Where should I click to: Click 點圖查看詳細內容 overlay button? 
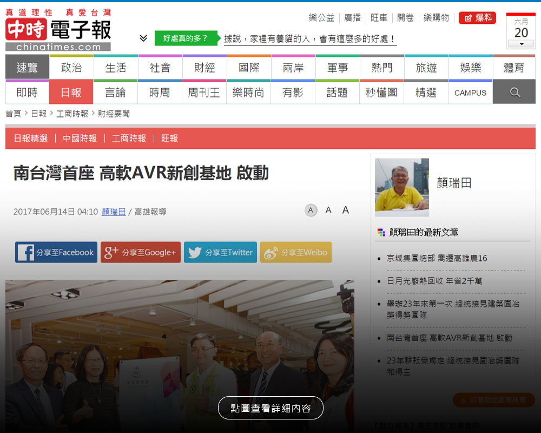[270, 408]
